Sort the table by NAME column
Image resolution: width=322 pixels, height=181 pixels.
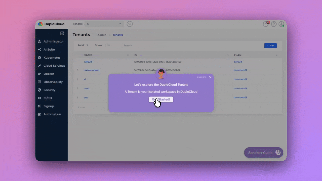pos(128,55)
